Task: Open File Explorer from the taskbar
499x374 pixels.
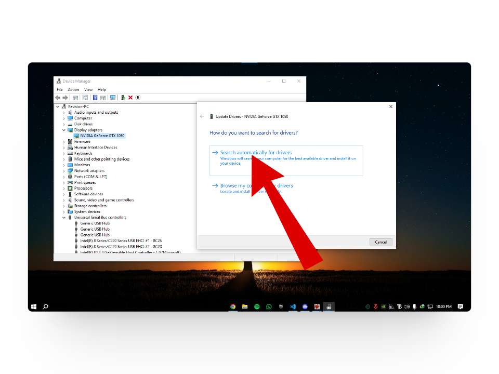Action: pyautogui.click(x=245, y=306)
